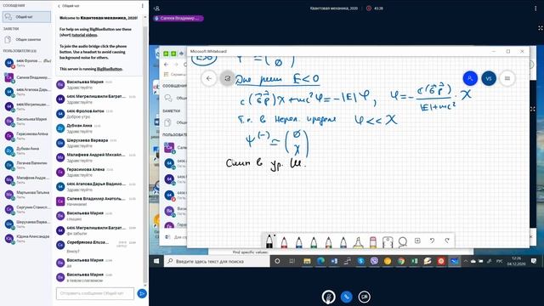Open Skype from taskbar
The height and width of the screenshot is (306, 544).
tap(360, 261)
